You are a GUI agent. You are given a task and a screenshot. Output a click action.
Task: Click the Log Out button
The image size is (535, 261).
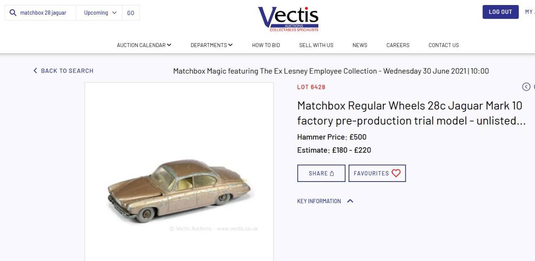(500, 12)
